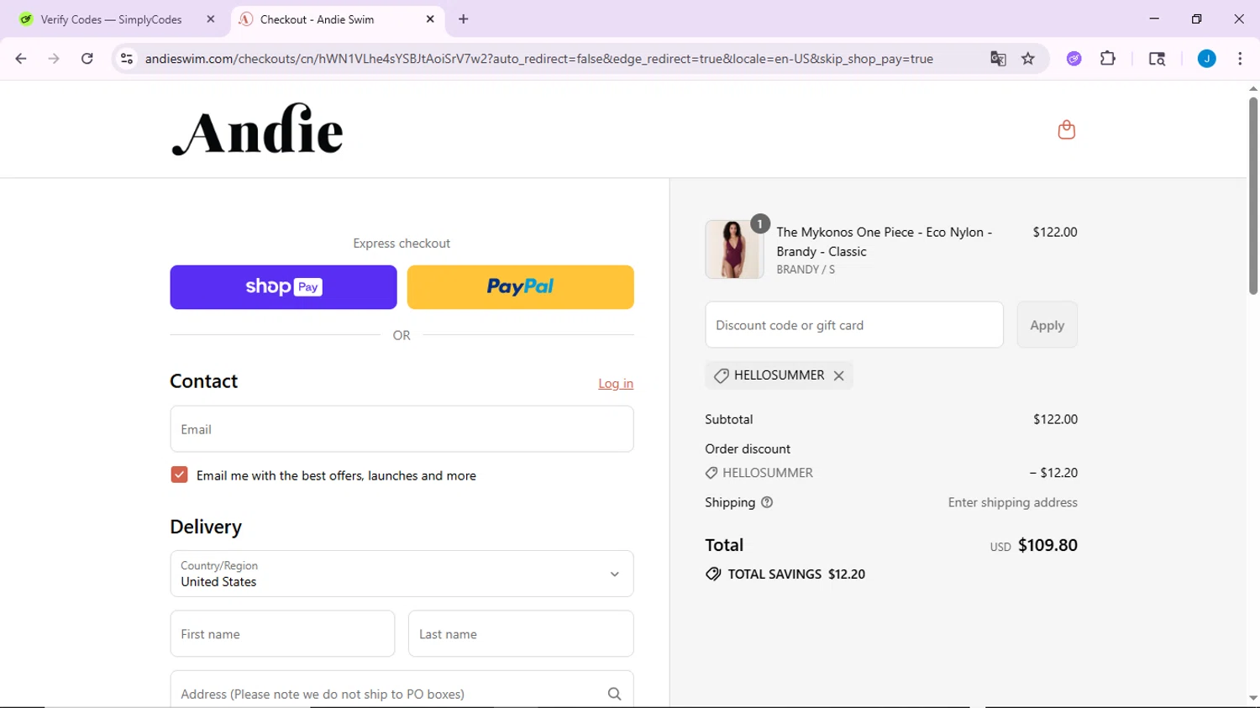This screenshot has width=1260, height=708.
Task: Close the Checkout Andie Swim tab
Action: coord(430,19)
